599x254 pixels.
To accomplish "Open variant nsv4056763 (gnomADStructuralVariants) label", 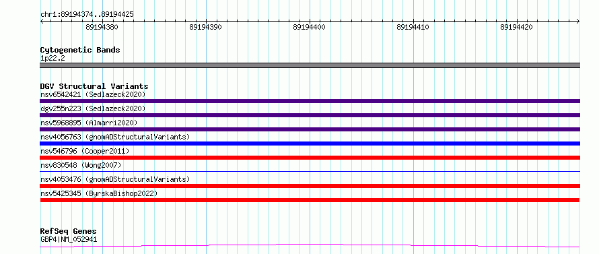I will (x=115, y=137).
